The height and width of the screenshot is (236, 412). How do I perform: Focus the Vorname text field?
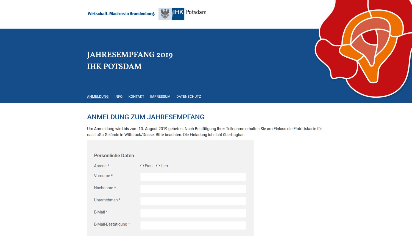pos(193,177)
